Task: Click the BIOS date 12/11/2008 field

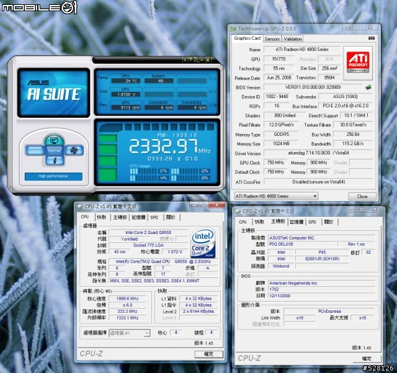Action: [x=321, y=295]
